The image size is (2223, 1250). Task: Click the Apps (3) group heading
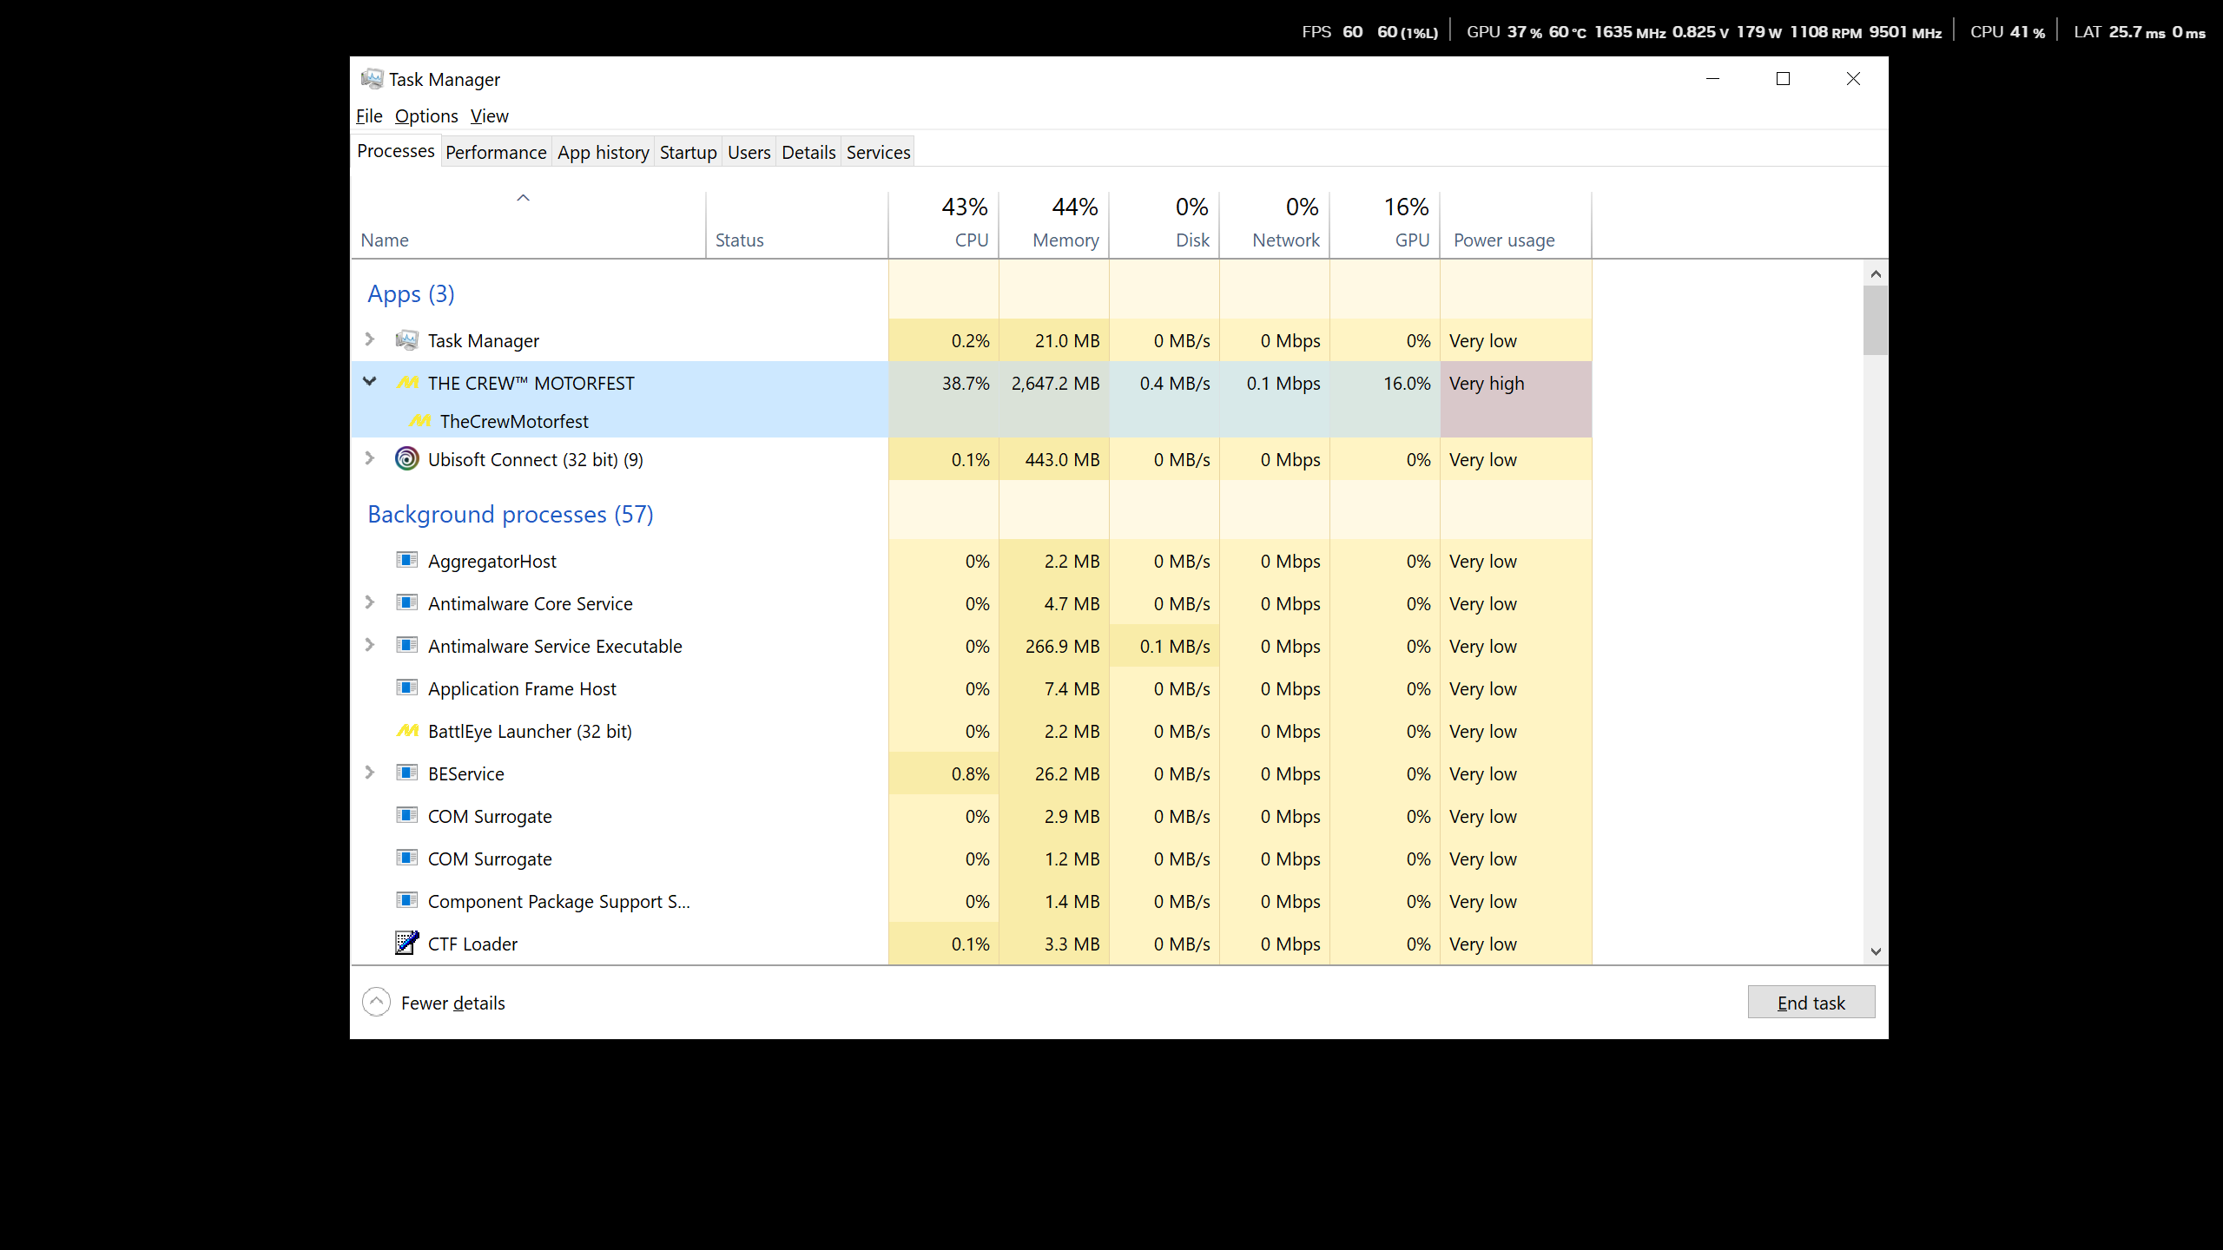(x=411, y=293)
